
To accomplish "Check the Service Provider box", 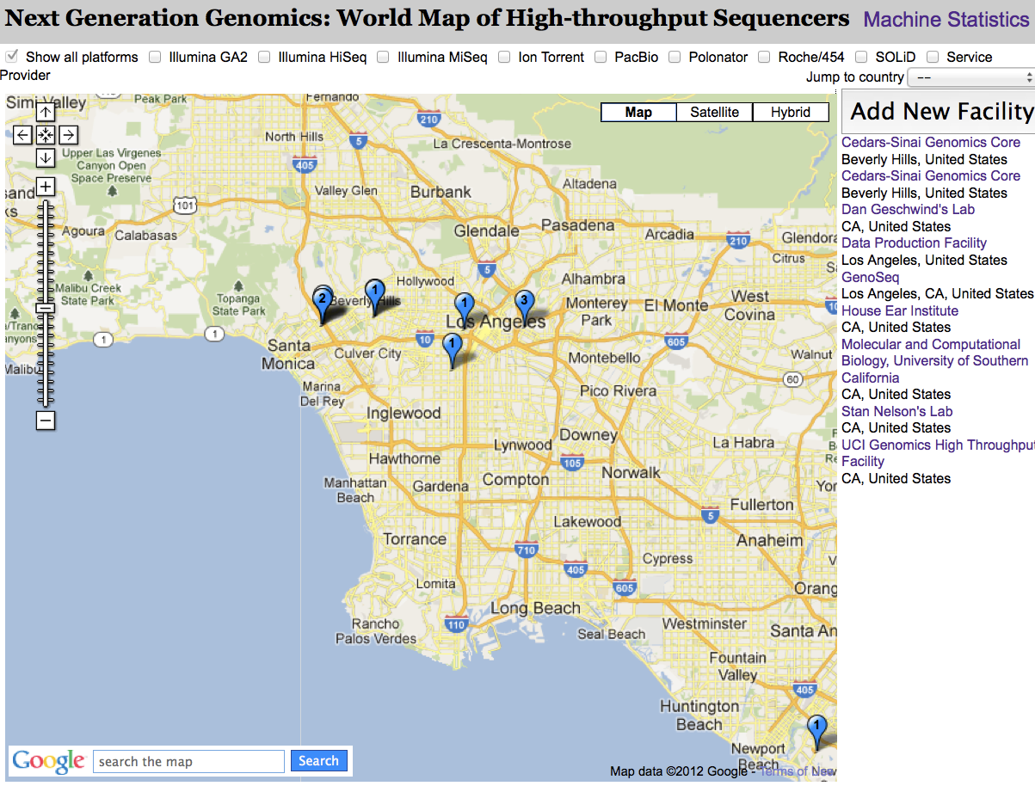I will pos(933,57).
